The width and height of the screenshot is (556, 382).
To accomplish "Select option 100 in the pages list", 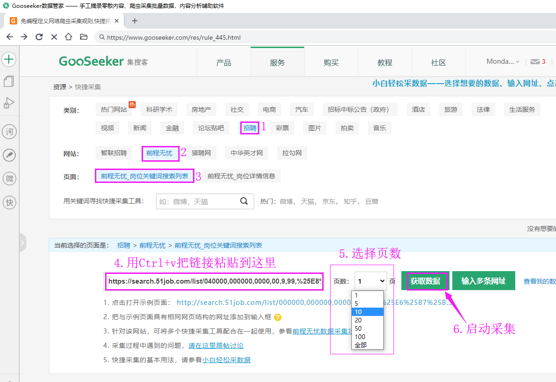I will pos(368,337).
